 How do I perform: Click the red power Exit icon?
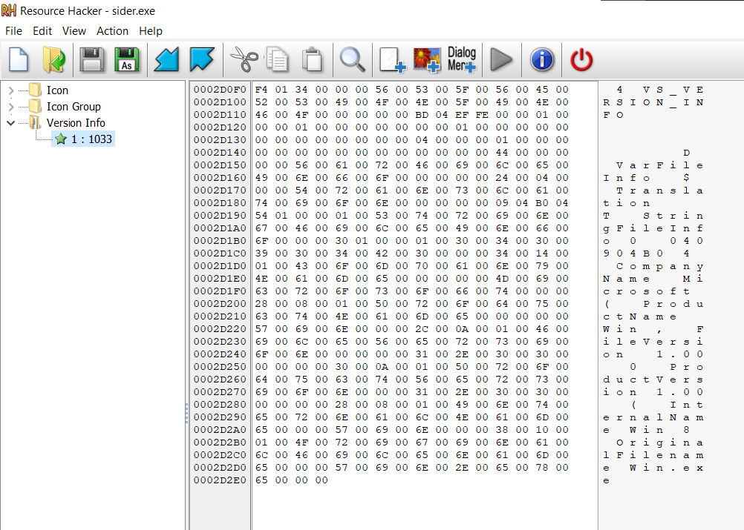pyautogui.click(x=581, y=60)
